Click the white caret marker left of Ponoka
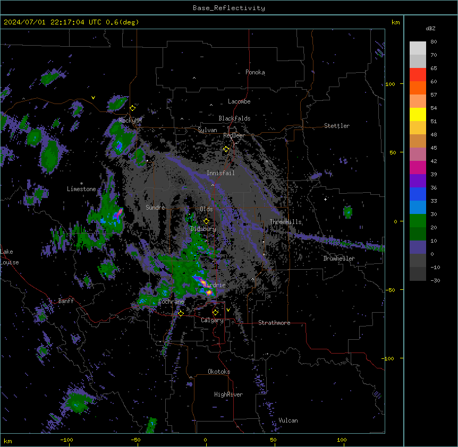This screenshot has width=458, height=447. click(194, 78)
